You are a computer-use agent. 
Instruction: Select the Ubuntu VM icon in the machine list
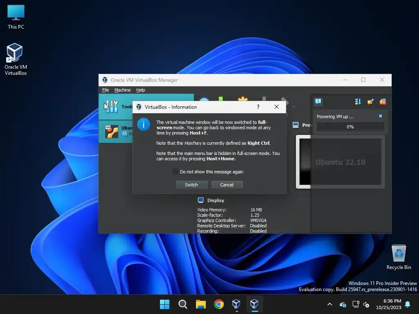click(x=112, y=131)
